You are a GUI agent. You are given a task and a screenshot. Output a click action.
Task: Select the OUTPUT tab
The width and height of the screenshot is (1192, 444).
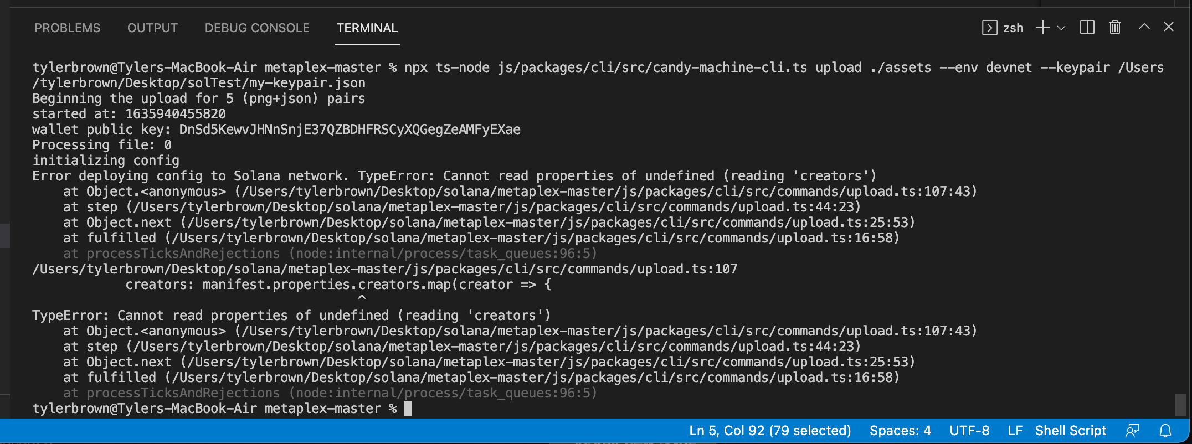click(152, 28)
